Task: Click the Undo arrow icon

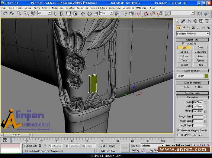Action: tap(5, 14)
